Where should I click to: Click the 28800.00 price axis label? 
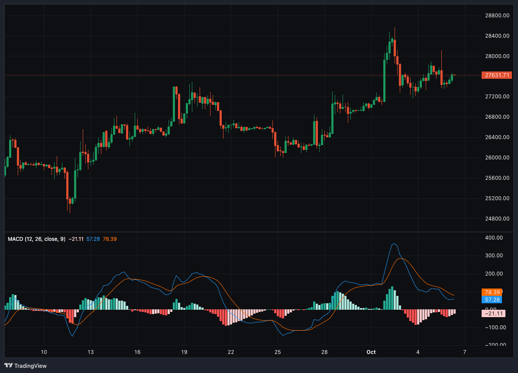point(496,16)
